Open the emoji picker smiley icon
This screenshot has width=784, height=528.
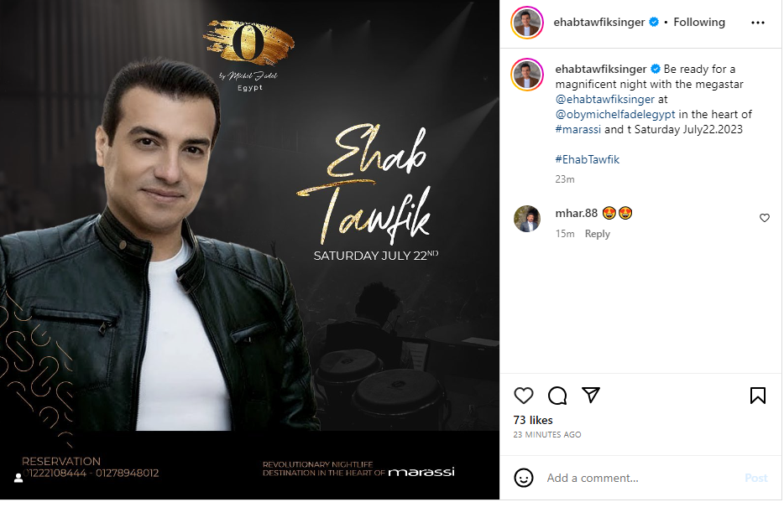tap(524, 478)
